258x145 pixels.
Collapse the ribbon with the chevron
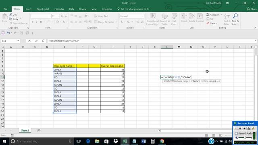point(255,28)
